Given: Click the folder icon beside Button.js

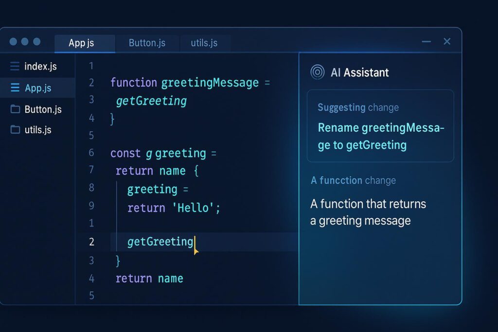Looking at the screenshot, I should [x=15, y=109].
